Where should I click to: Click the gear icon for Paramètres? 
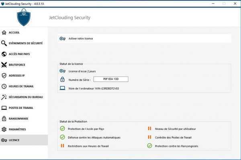[4, 129]
